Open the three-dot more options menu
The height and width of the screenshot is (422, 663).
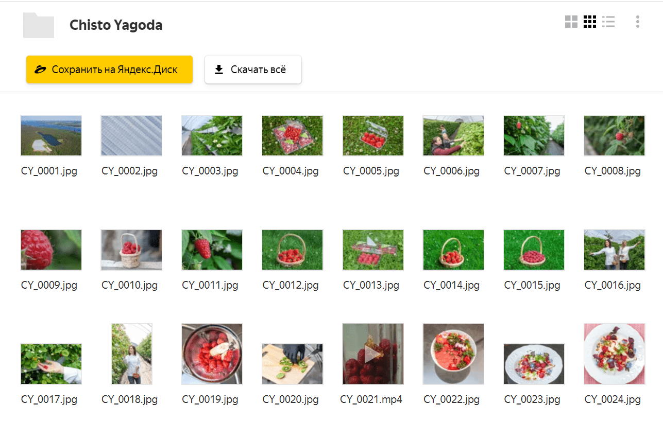click(638, 22)
